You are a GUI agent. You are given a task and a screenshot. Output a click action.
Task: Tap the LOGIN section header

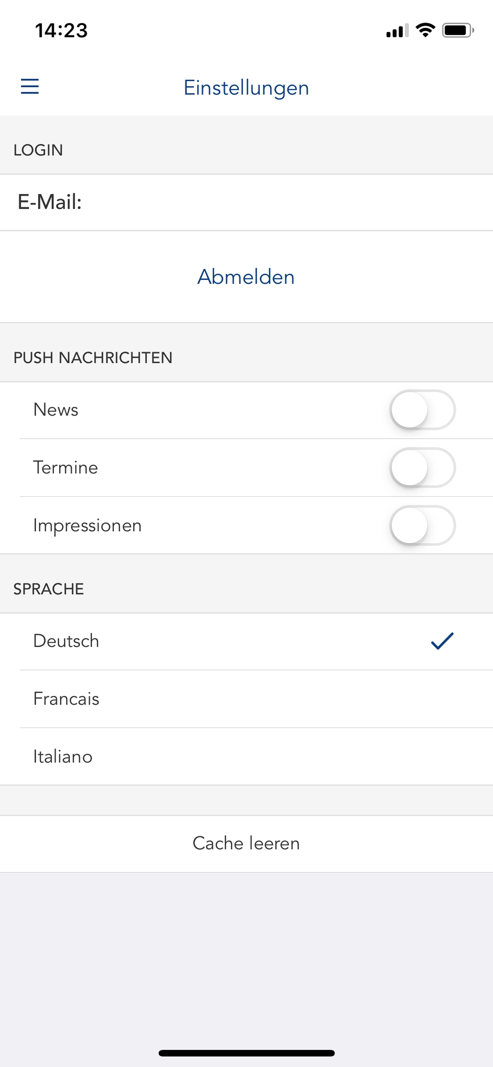[38, 150]
